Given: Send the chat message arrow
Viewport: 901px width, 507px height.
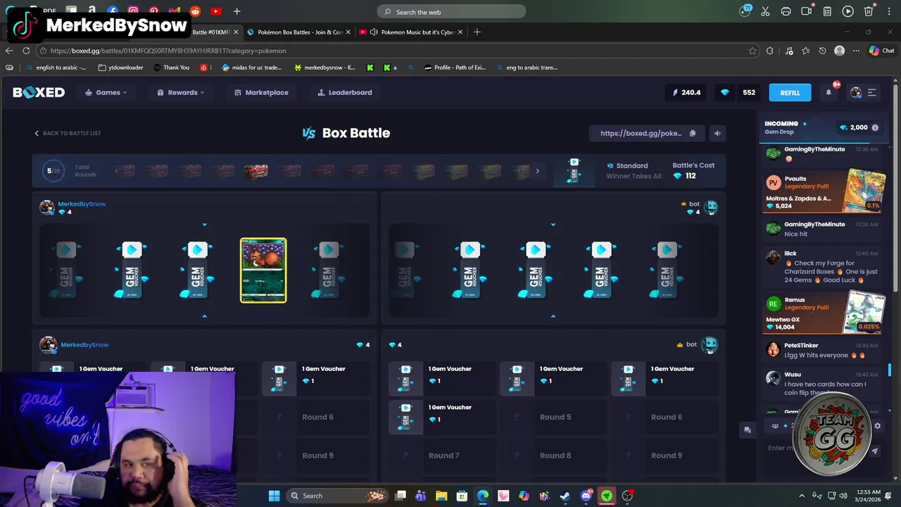Looking at the screenshot, I should (x=875, y=451).
